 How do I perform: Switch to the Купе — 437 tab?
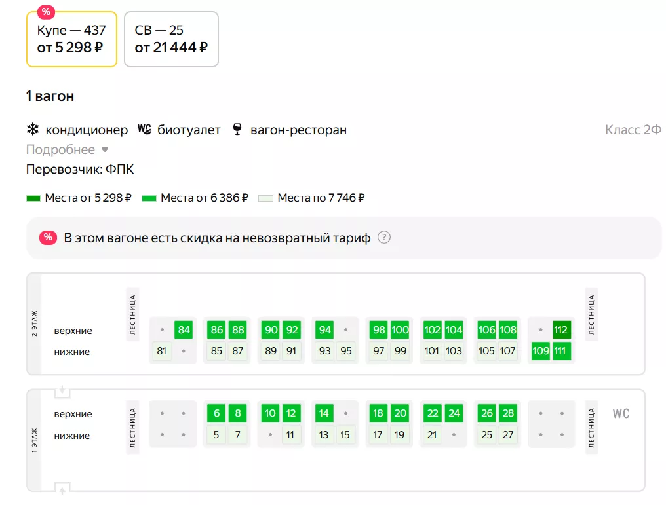71,39
